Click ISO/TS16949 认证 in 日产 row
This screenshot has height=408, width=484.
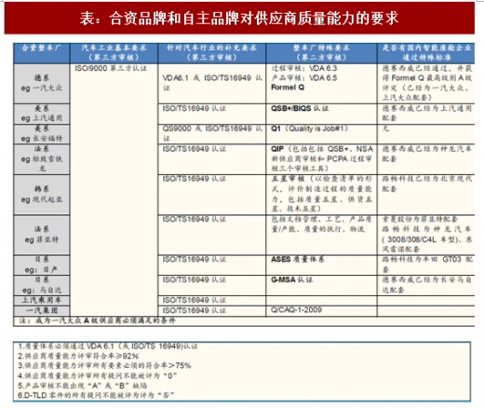point(195,260)
